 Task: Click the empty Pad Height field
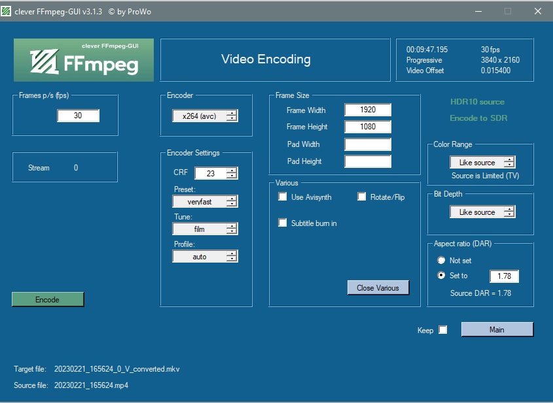(x=368, y=161)
